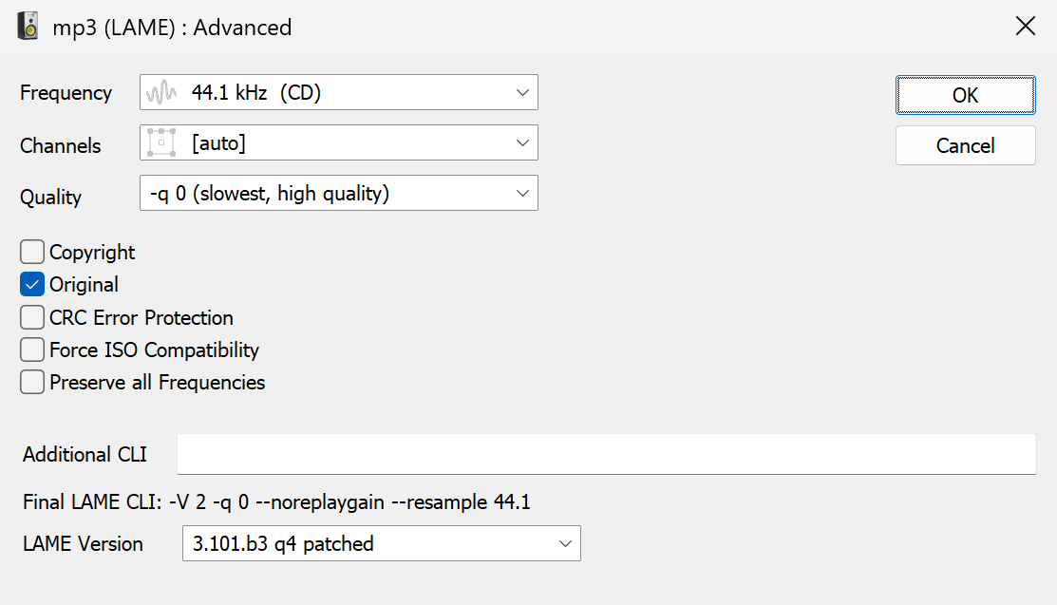Check Preserve all Frequencies
Viewport: 1057px width, 605px height.
coord(32,382)
